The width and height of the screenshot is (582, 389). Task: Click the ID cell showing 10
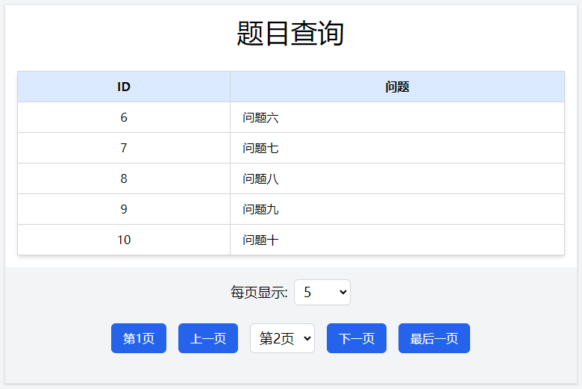pyautogui.click(x=124, y=240)
